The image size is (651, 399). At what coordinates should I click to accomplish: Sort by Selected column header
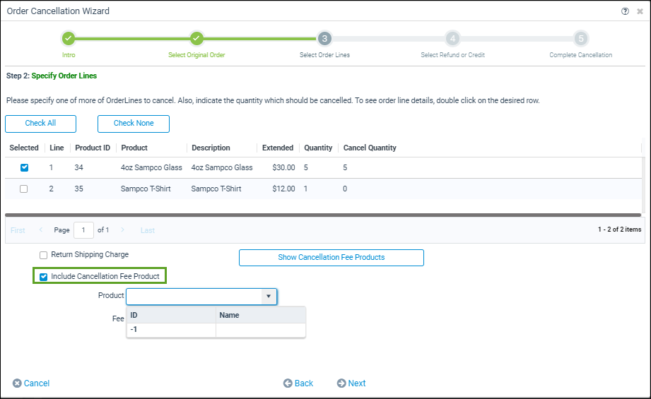(24, 148)
